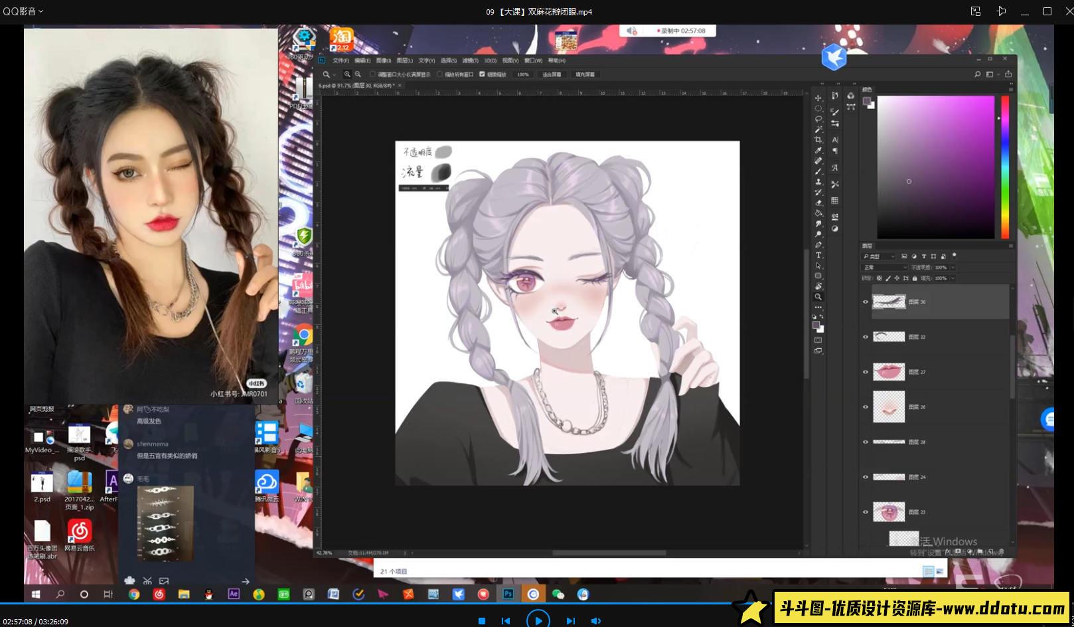This screenshot has width=1074, height=627.
Task: Open Photoshop from the Windows taskbar
Action: 508,594
